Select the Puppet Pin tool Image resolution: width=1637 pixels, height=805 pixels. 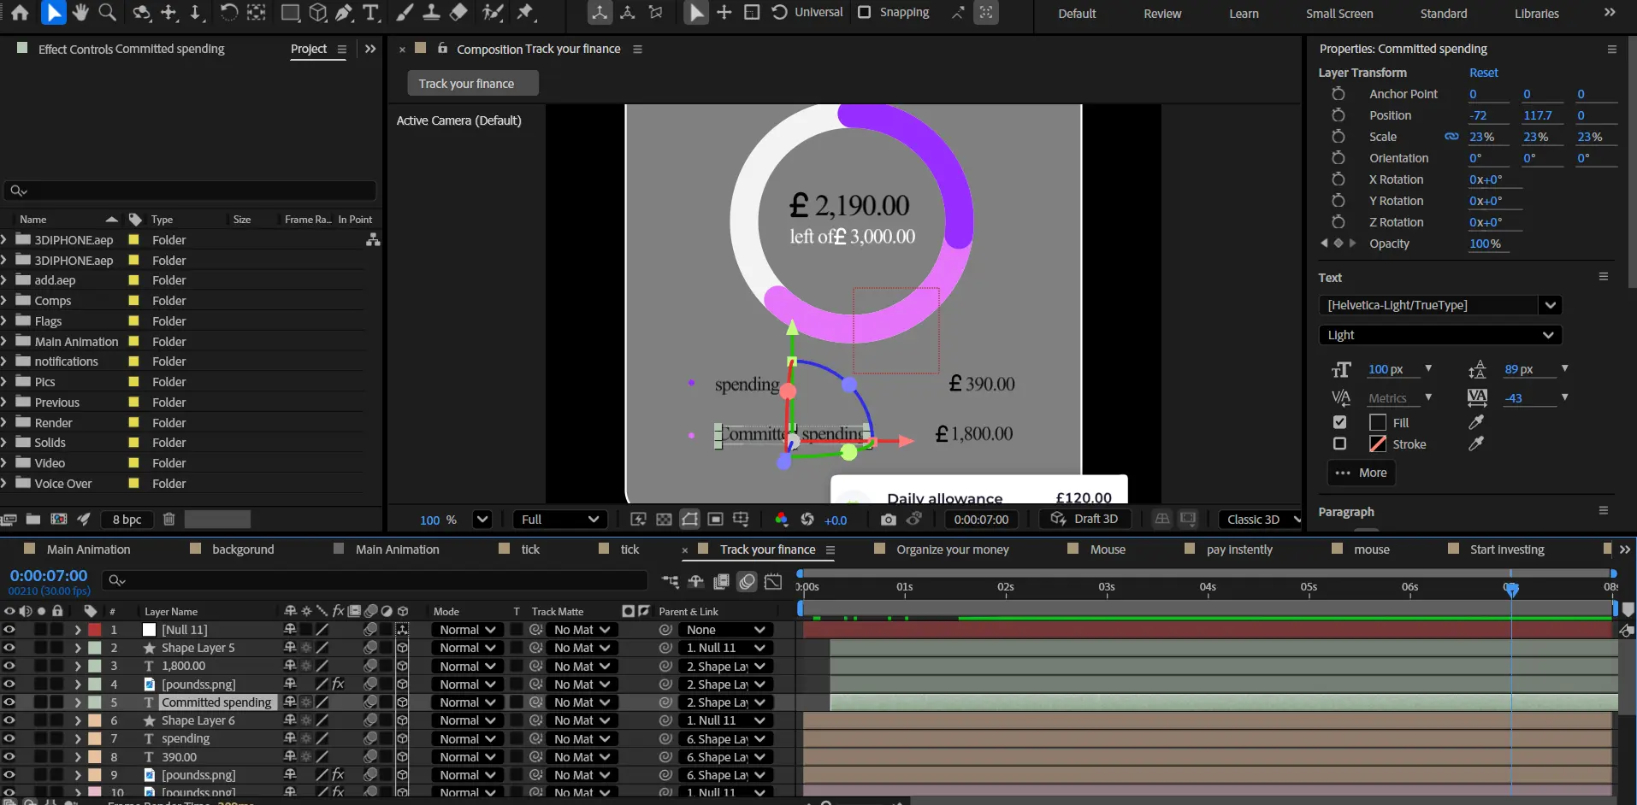(525, 12)
